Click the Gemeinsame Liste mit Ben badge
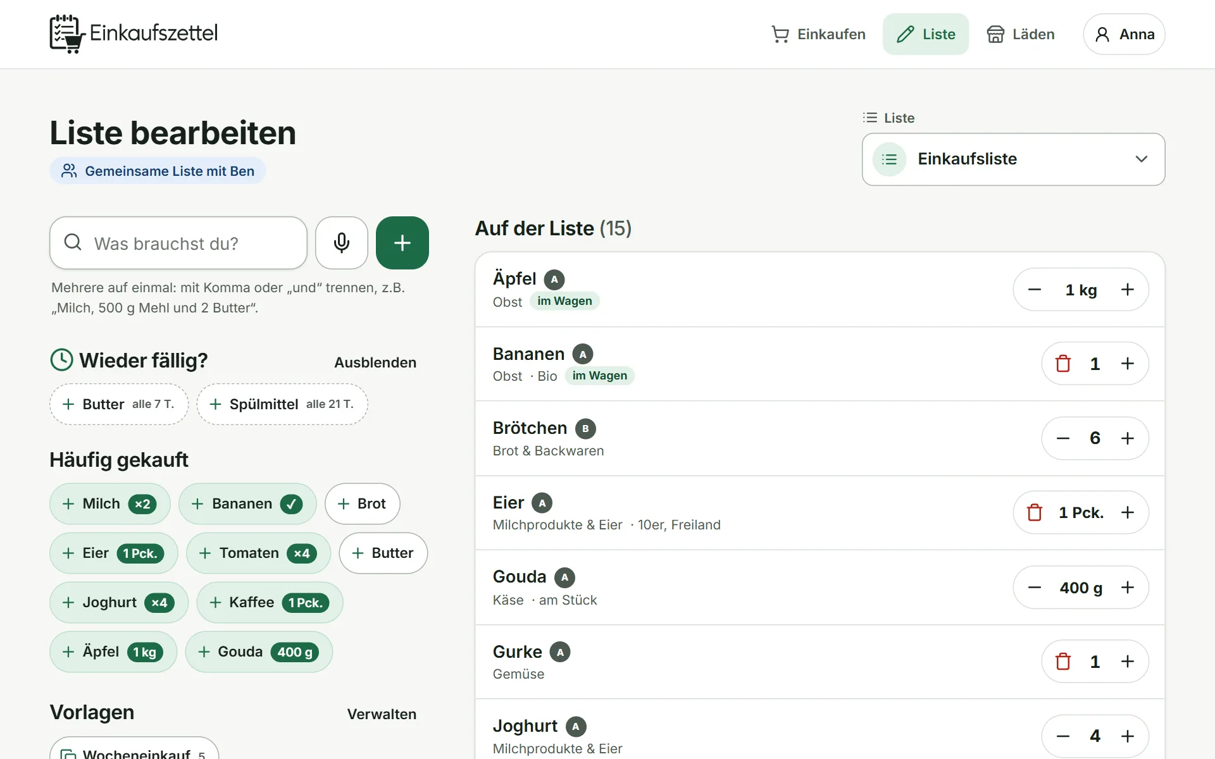Image resolution: width=1215 pixels, height=759 pixels. pos(158,171)
